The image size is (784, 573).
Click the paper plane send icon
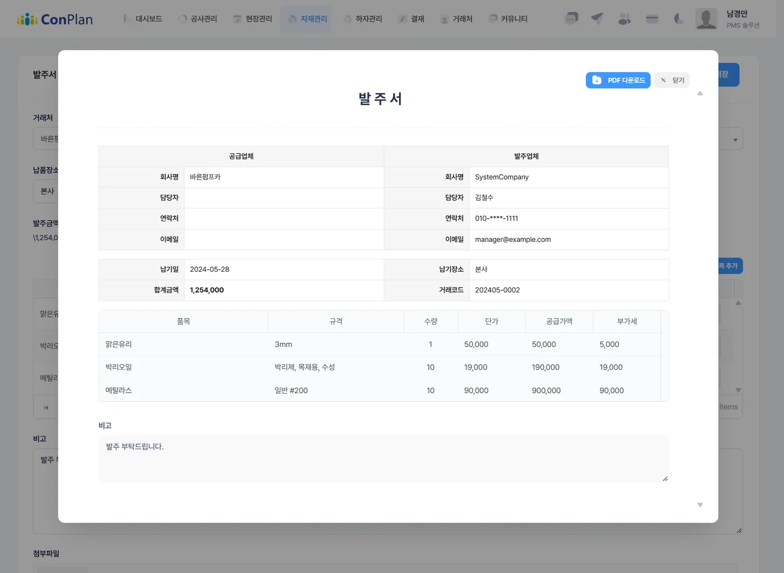point(597,19)
